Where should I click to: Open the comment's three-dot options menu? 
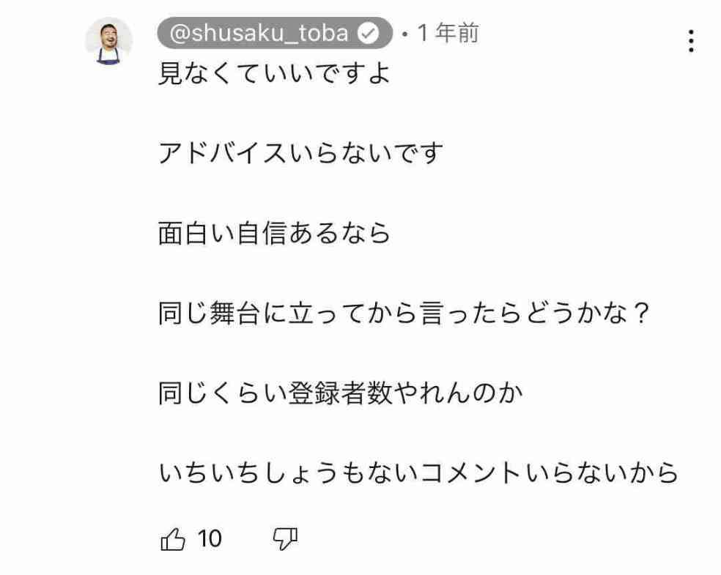pyautogui.click(x=690, y=42)
